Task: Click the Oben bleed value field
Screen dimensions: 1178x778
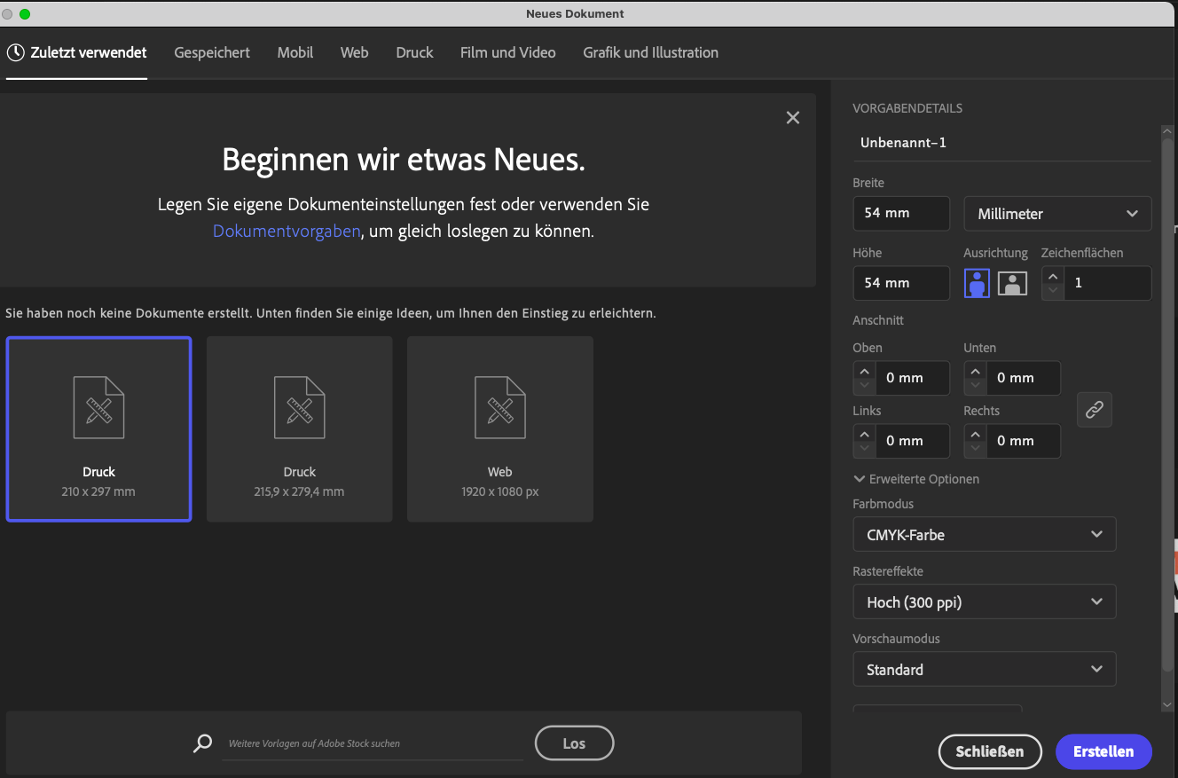Action: [x=912, y=378]
